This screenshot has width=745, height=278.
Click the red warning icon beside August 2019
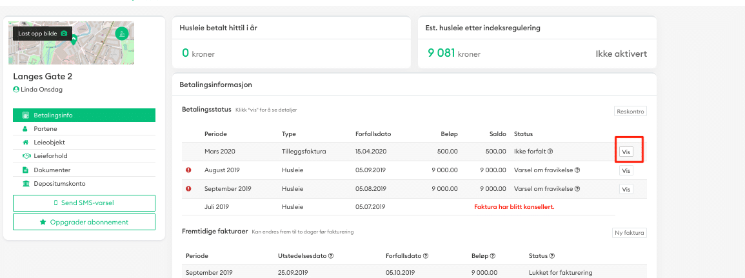(x=188, y=170)
